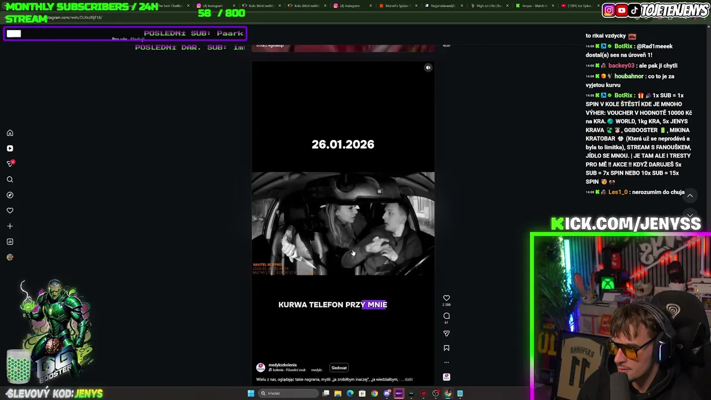
Task: Open Task View on the taskbar
Action: point(326,393)
